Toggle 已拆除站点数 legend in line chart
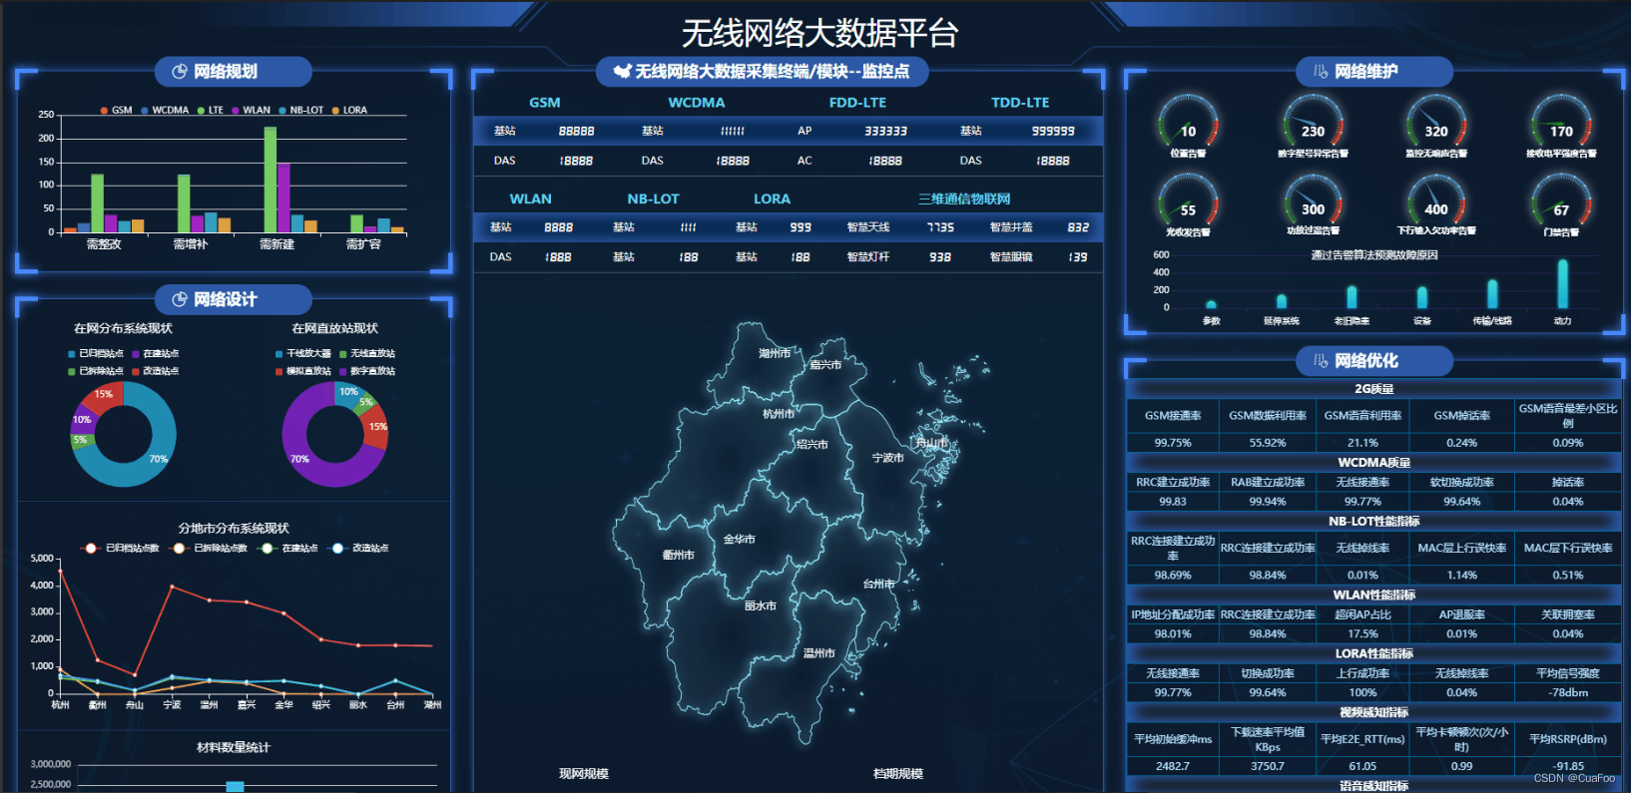 tap(210, 548)
